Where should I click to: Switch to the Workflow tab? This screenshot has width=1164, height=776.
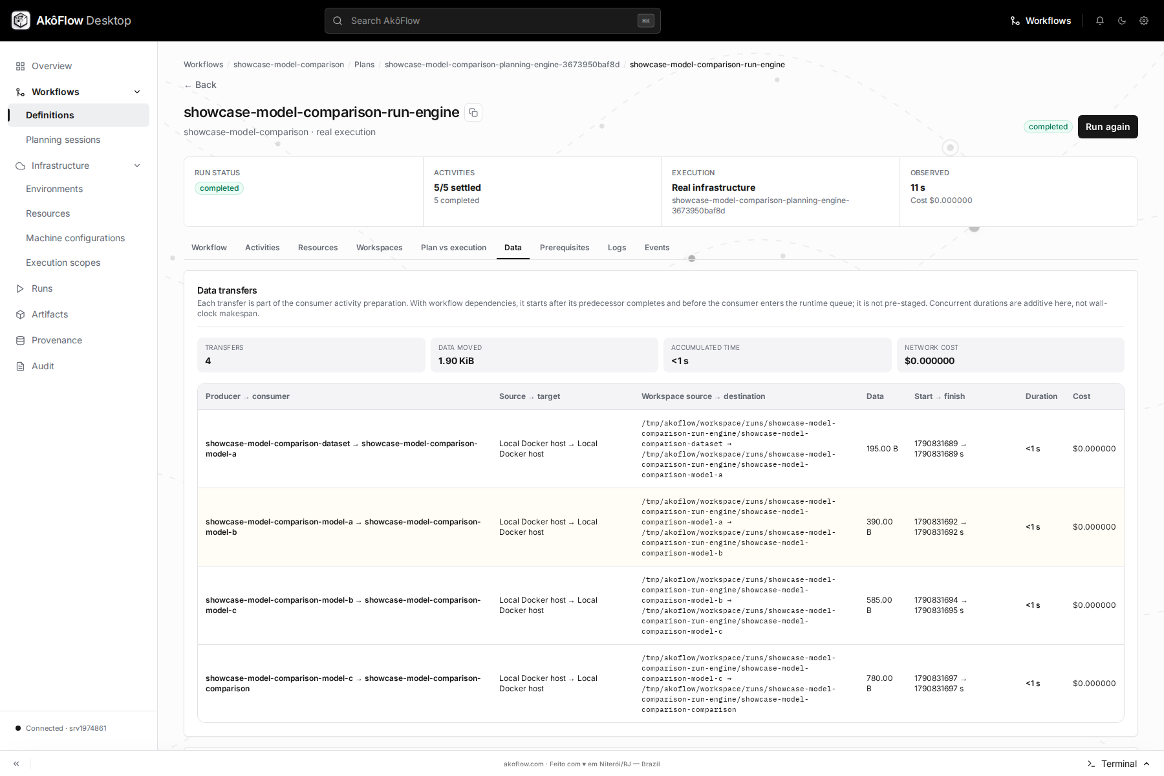209,248
